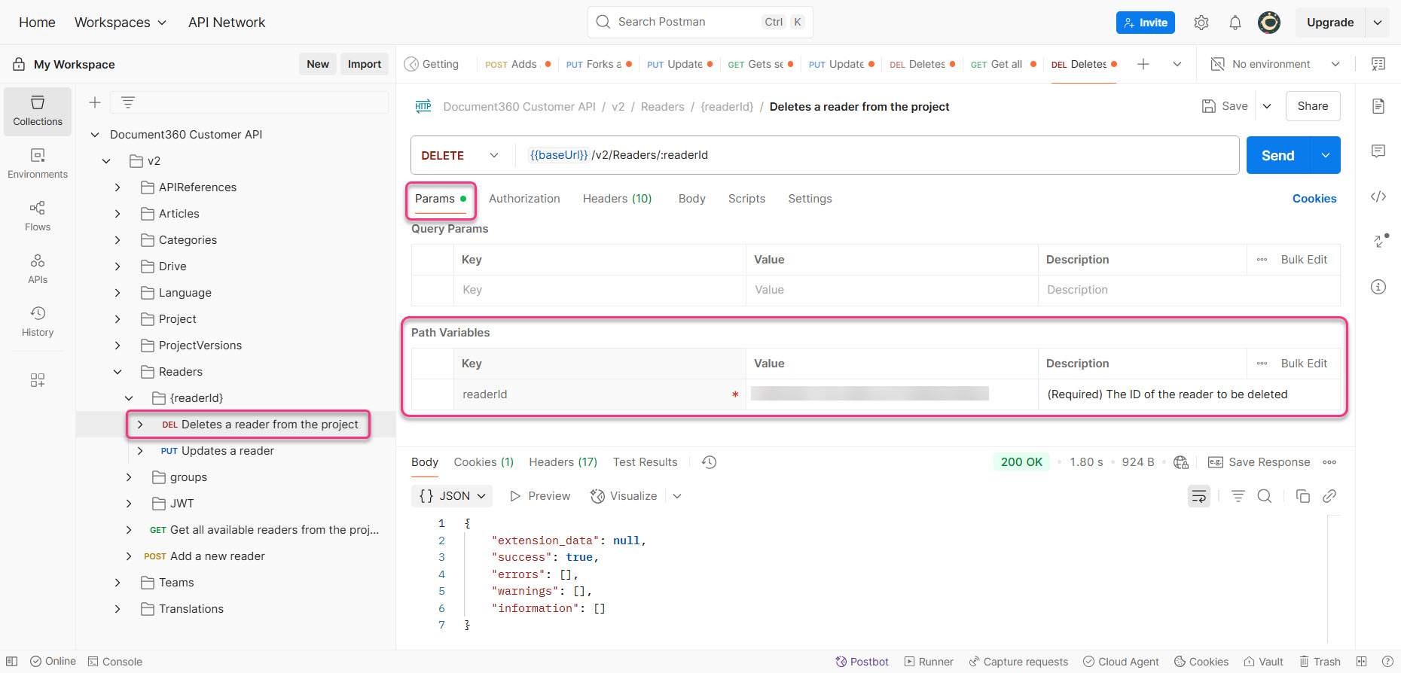
Task: Open the Workspaces dropdown
Action: 121,23
